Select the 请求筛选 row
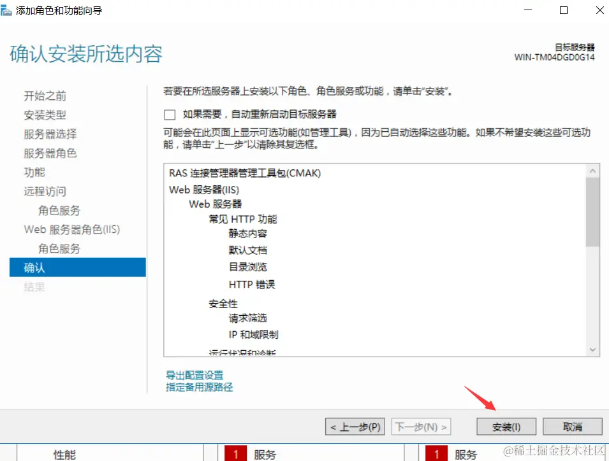Image resolution: width=609 pixels, height=461 pixels. (248, 318)
